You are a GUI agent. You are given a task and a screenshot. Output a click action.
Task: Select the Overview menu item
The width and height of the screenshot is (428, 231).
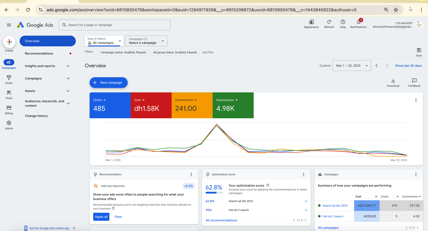click(x=48, y=41)
